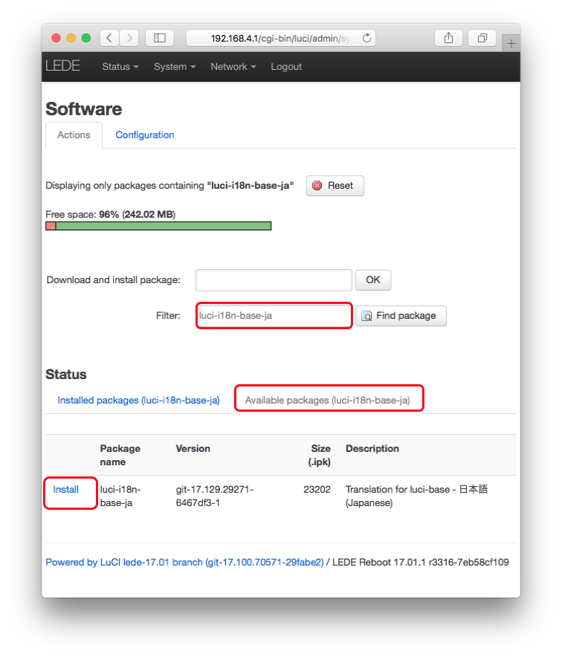Click the LEDE brand logo

63,66
